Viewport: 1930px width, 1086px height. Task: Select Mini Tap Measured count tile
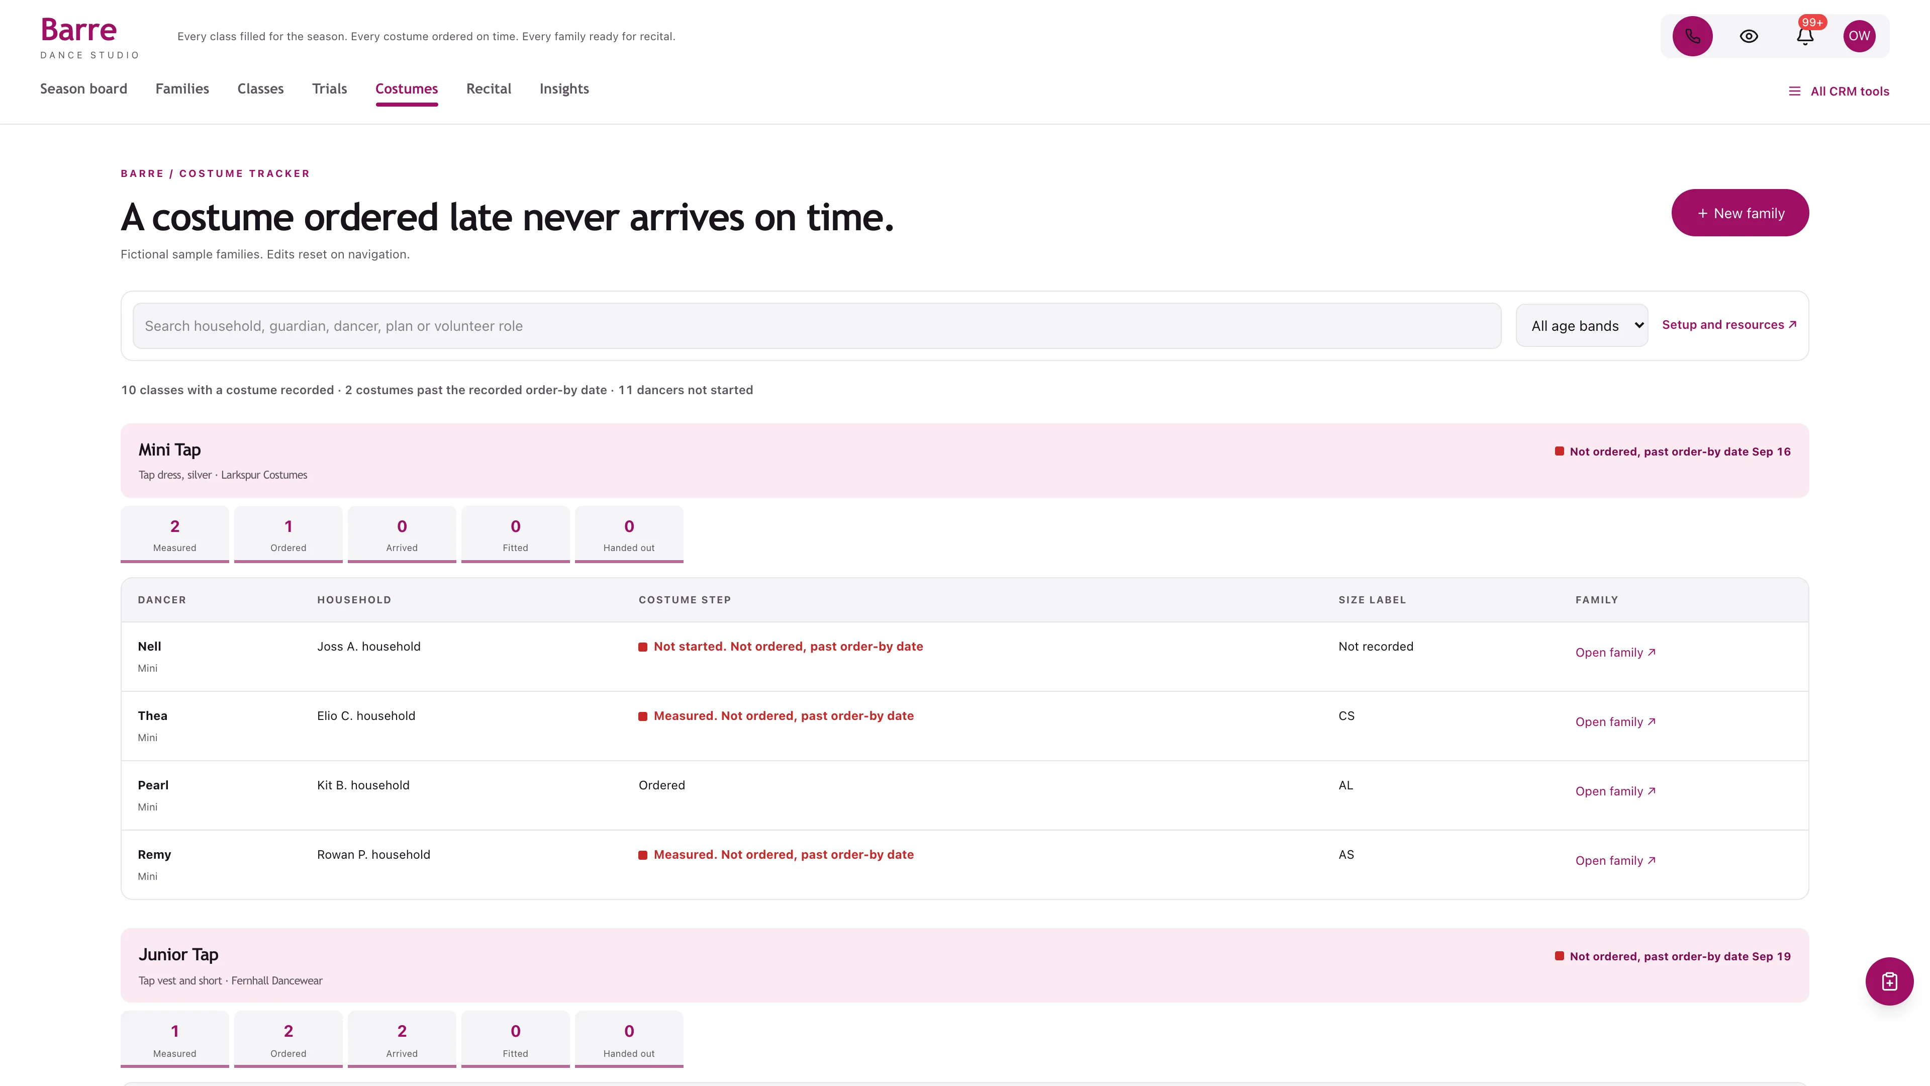(x=174, y=534)
